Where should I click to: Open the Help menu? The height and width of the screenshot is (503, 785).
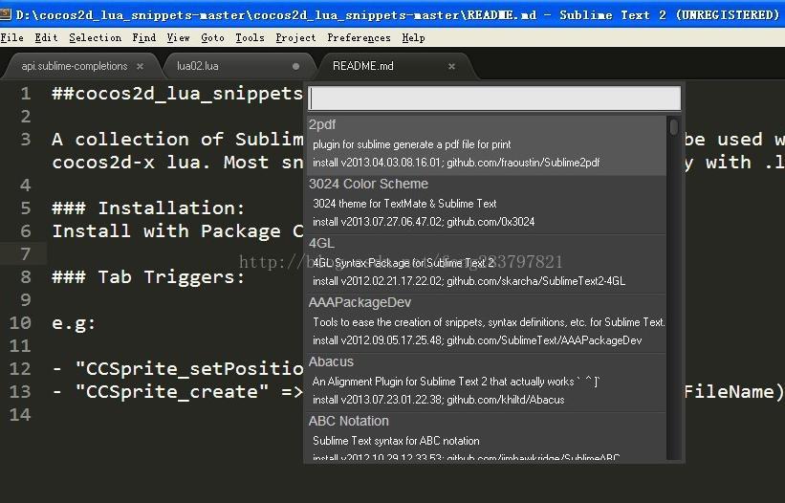(x=413, y=37)
